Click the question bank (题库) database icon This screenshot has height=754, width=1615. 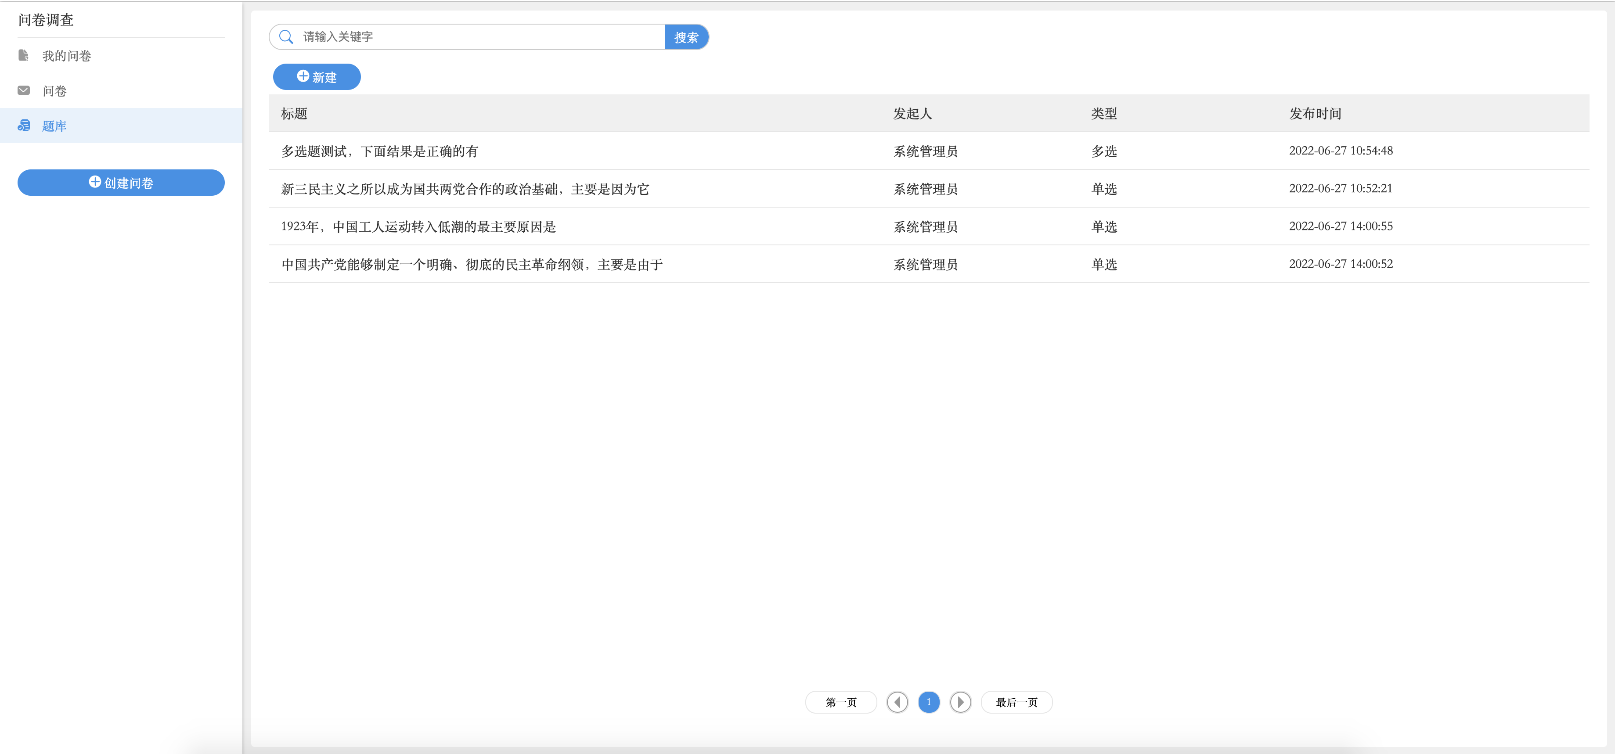tap(24, 126)
